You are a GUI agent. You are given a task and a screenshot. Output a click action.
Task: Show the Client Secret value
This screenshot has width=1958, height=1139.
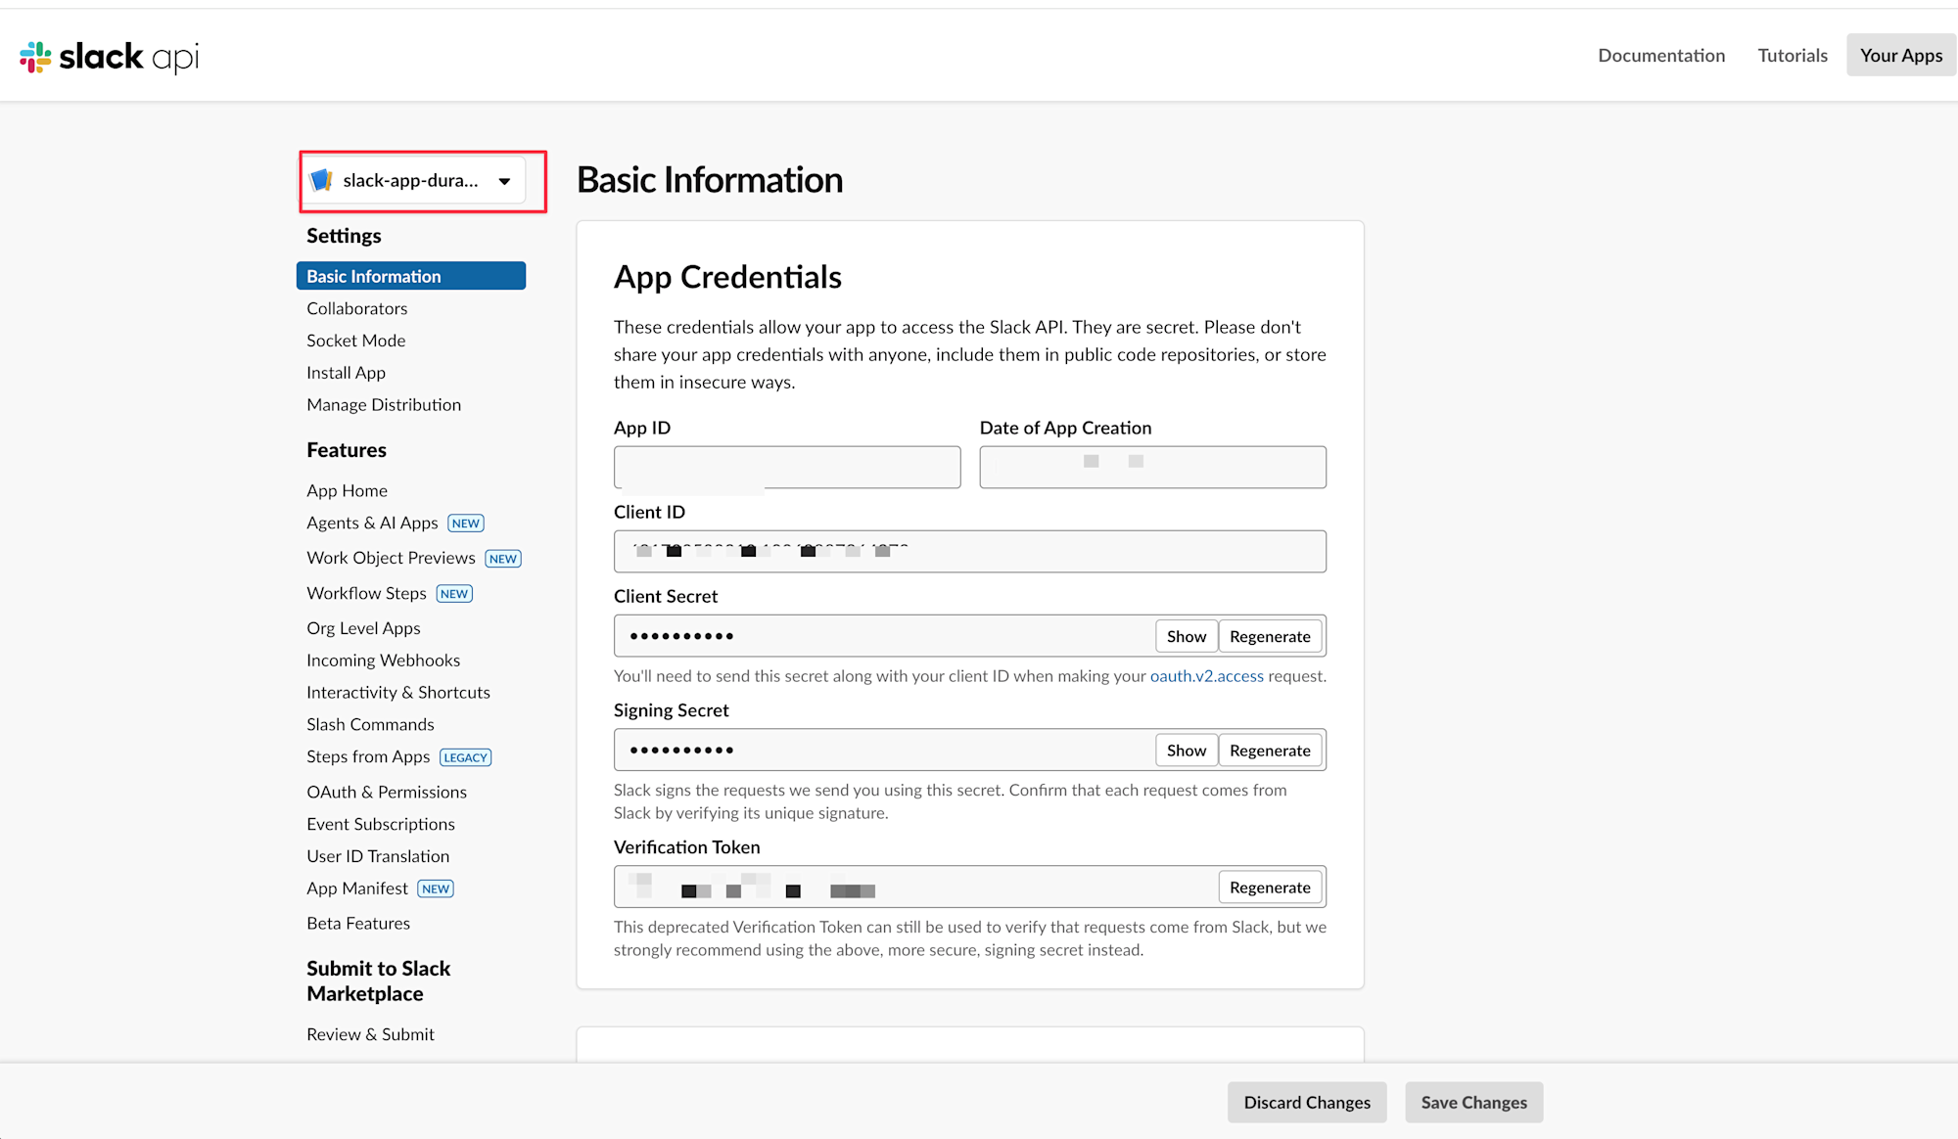coord(1186,636)
